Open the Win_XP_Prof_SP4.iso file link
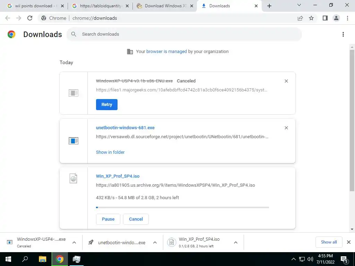 tap(118, 176)
